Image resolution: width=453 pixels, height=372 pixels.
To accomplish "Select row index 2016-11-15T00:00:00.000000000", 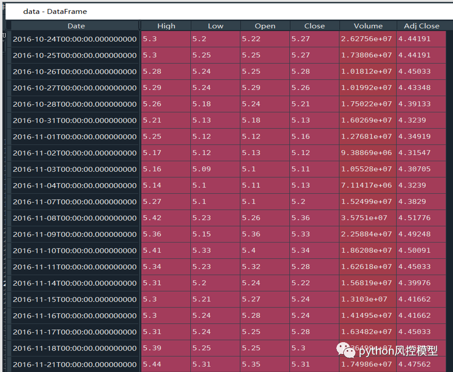I will [x=75, y=299].
